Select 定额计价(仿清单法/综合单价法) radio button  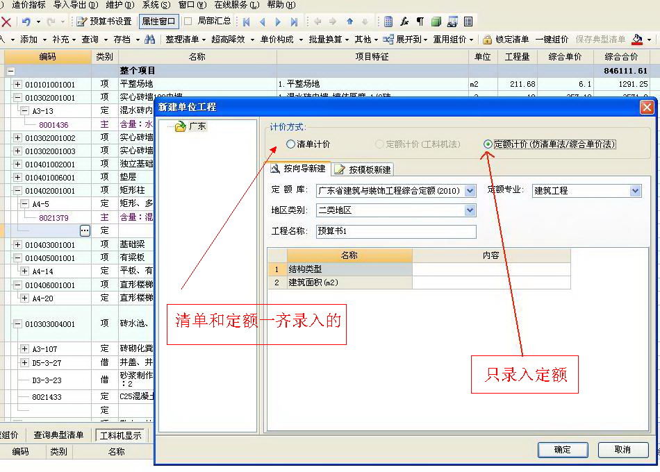pos(488,144)
